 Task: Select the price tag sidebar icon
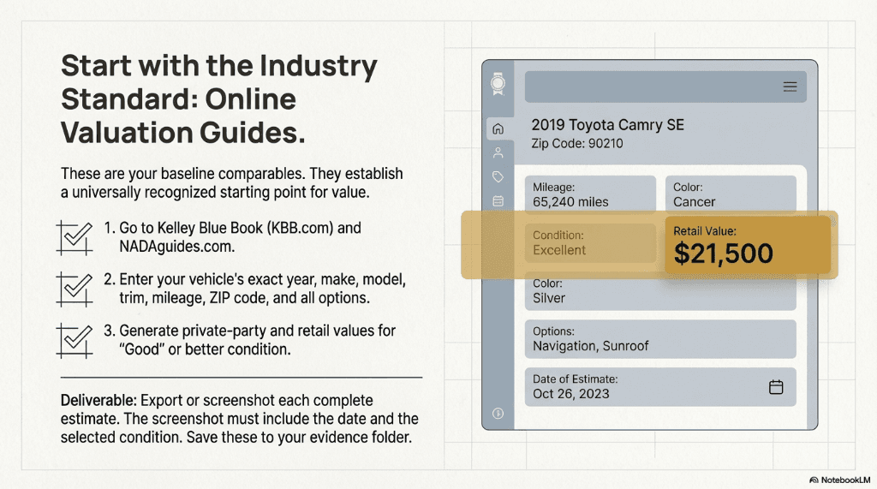498,177
